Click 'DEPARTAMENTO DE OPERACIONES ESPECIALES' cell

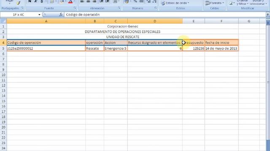click(123, 32)
